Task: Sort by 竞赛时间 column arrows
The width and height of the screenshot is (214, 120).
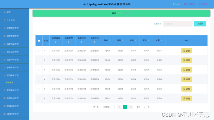Action: [x=95, y=42]
